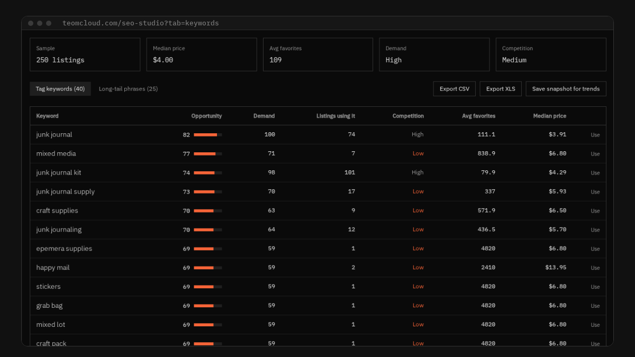635x357 pixels.
Task: Click keyword 'happy mail'
Action: pos(53,268)
